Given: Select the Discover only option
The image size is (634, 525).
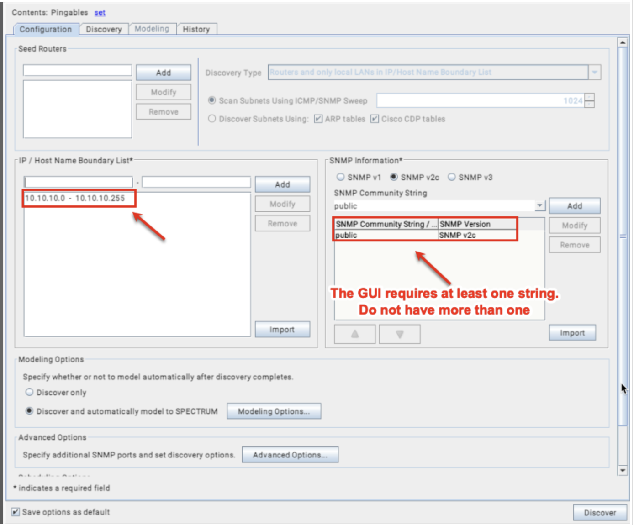Looking at the screenshot, I should point(30,392).
